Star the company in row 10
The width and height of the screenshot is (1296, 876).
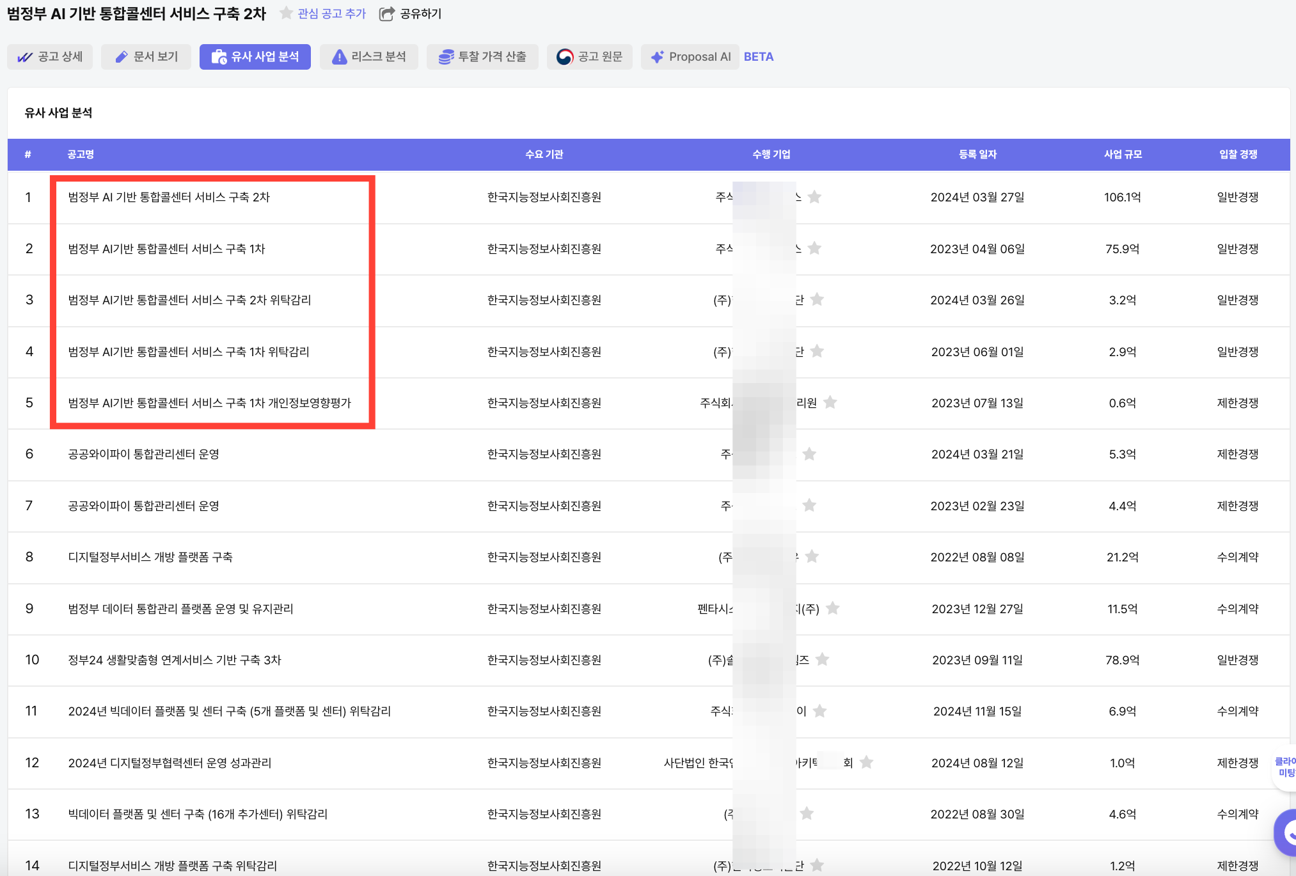point(823,659)
